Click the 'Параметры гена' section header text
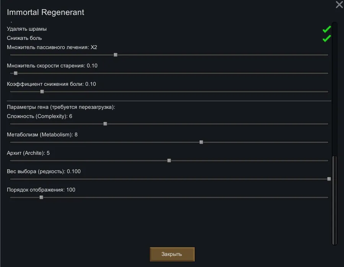The width and height of the screenshot is (344, 267). tap(61, 107)
